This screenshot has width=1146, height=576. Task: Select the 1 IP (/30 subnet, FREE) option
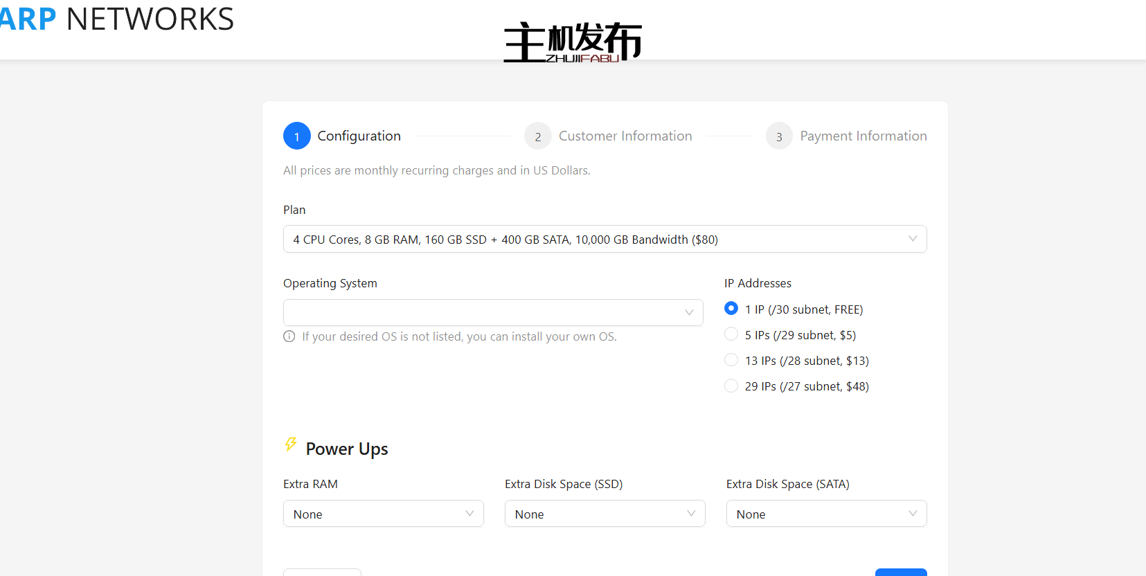click(x=731, y=309)
